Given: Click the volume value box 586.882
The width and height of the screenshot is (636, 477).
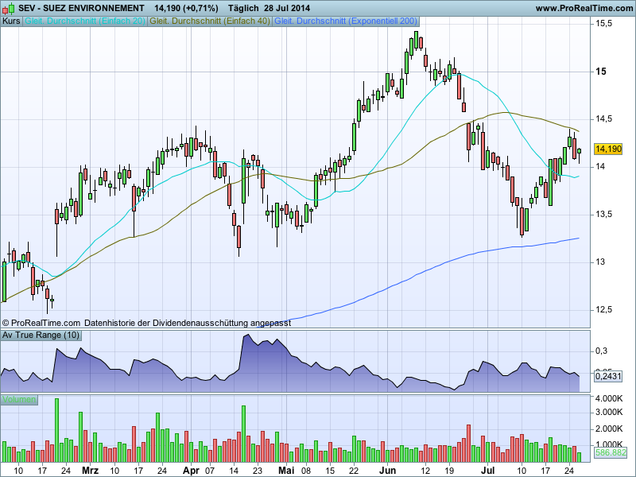Looking at the screenshot, I should click(x=611, y=452).
